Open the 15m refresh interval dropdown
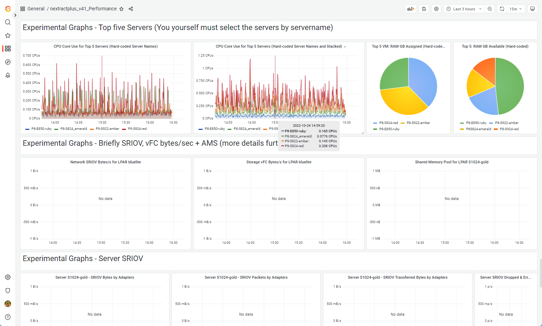The width and height of the screenshot is (542, 326). pyautogui.click(x=516, y=9)
